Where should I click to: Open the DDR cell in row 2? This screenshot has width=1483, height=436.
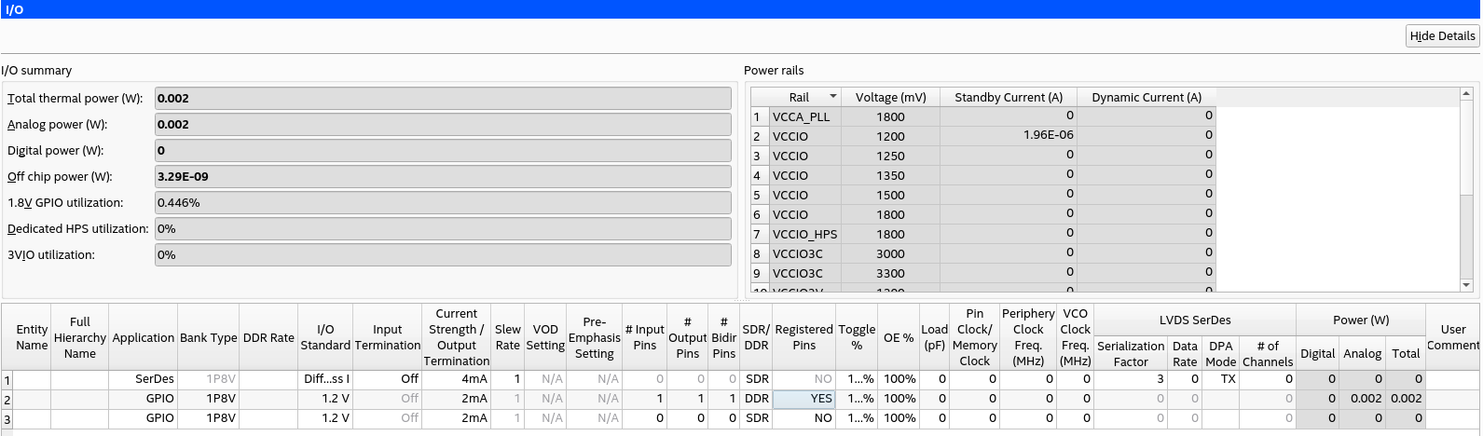(x=757, y=399)
